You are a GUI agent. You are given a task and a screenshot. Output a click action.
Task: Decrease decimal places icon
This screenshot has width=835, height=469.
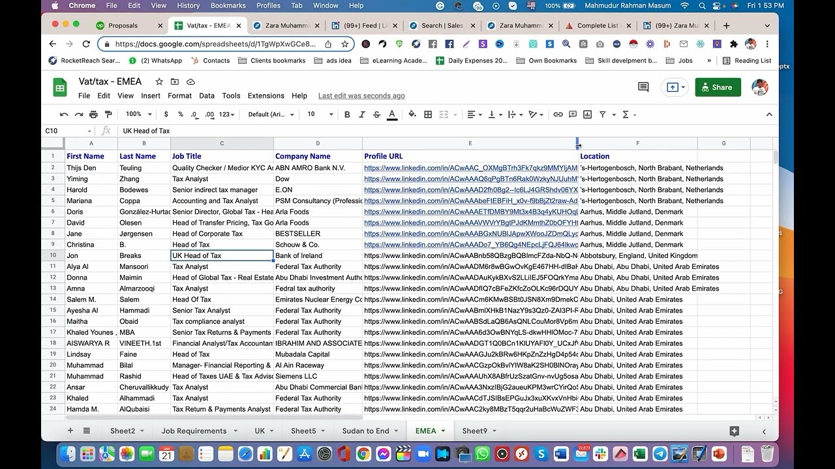coord(194,115)
